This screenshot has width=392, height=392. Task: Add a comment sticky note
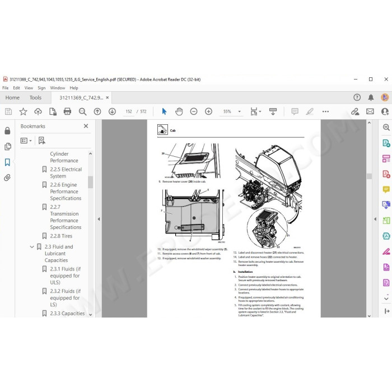tap(295, 111)
